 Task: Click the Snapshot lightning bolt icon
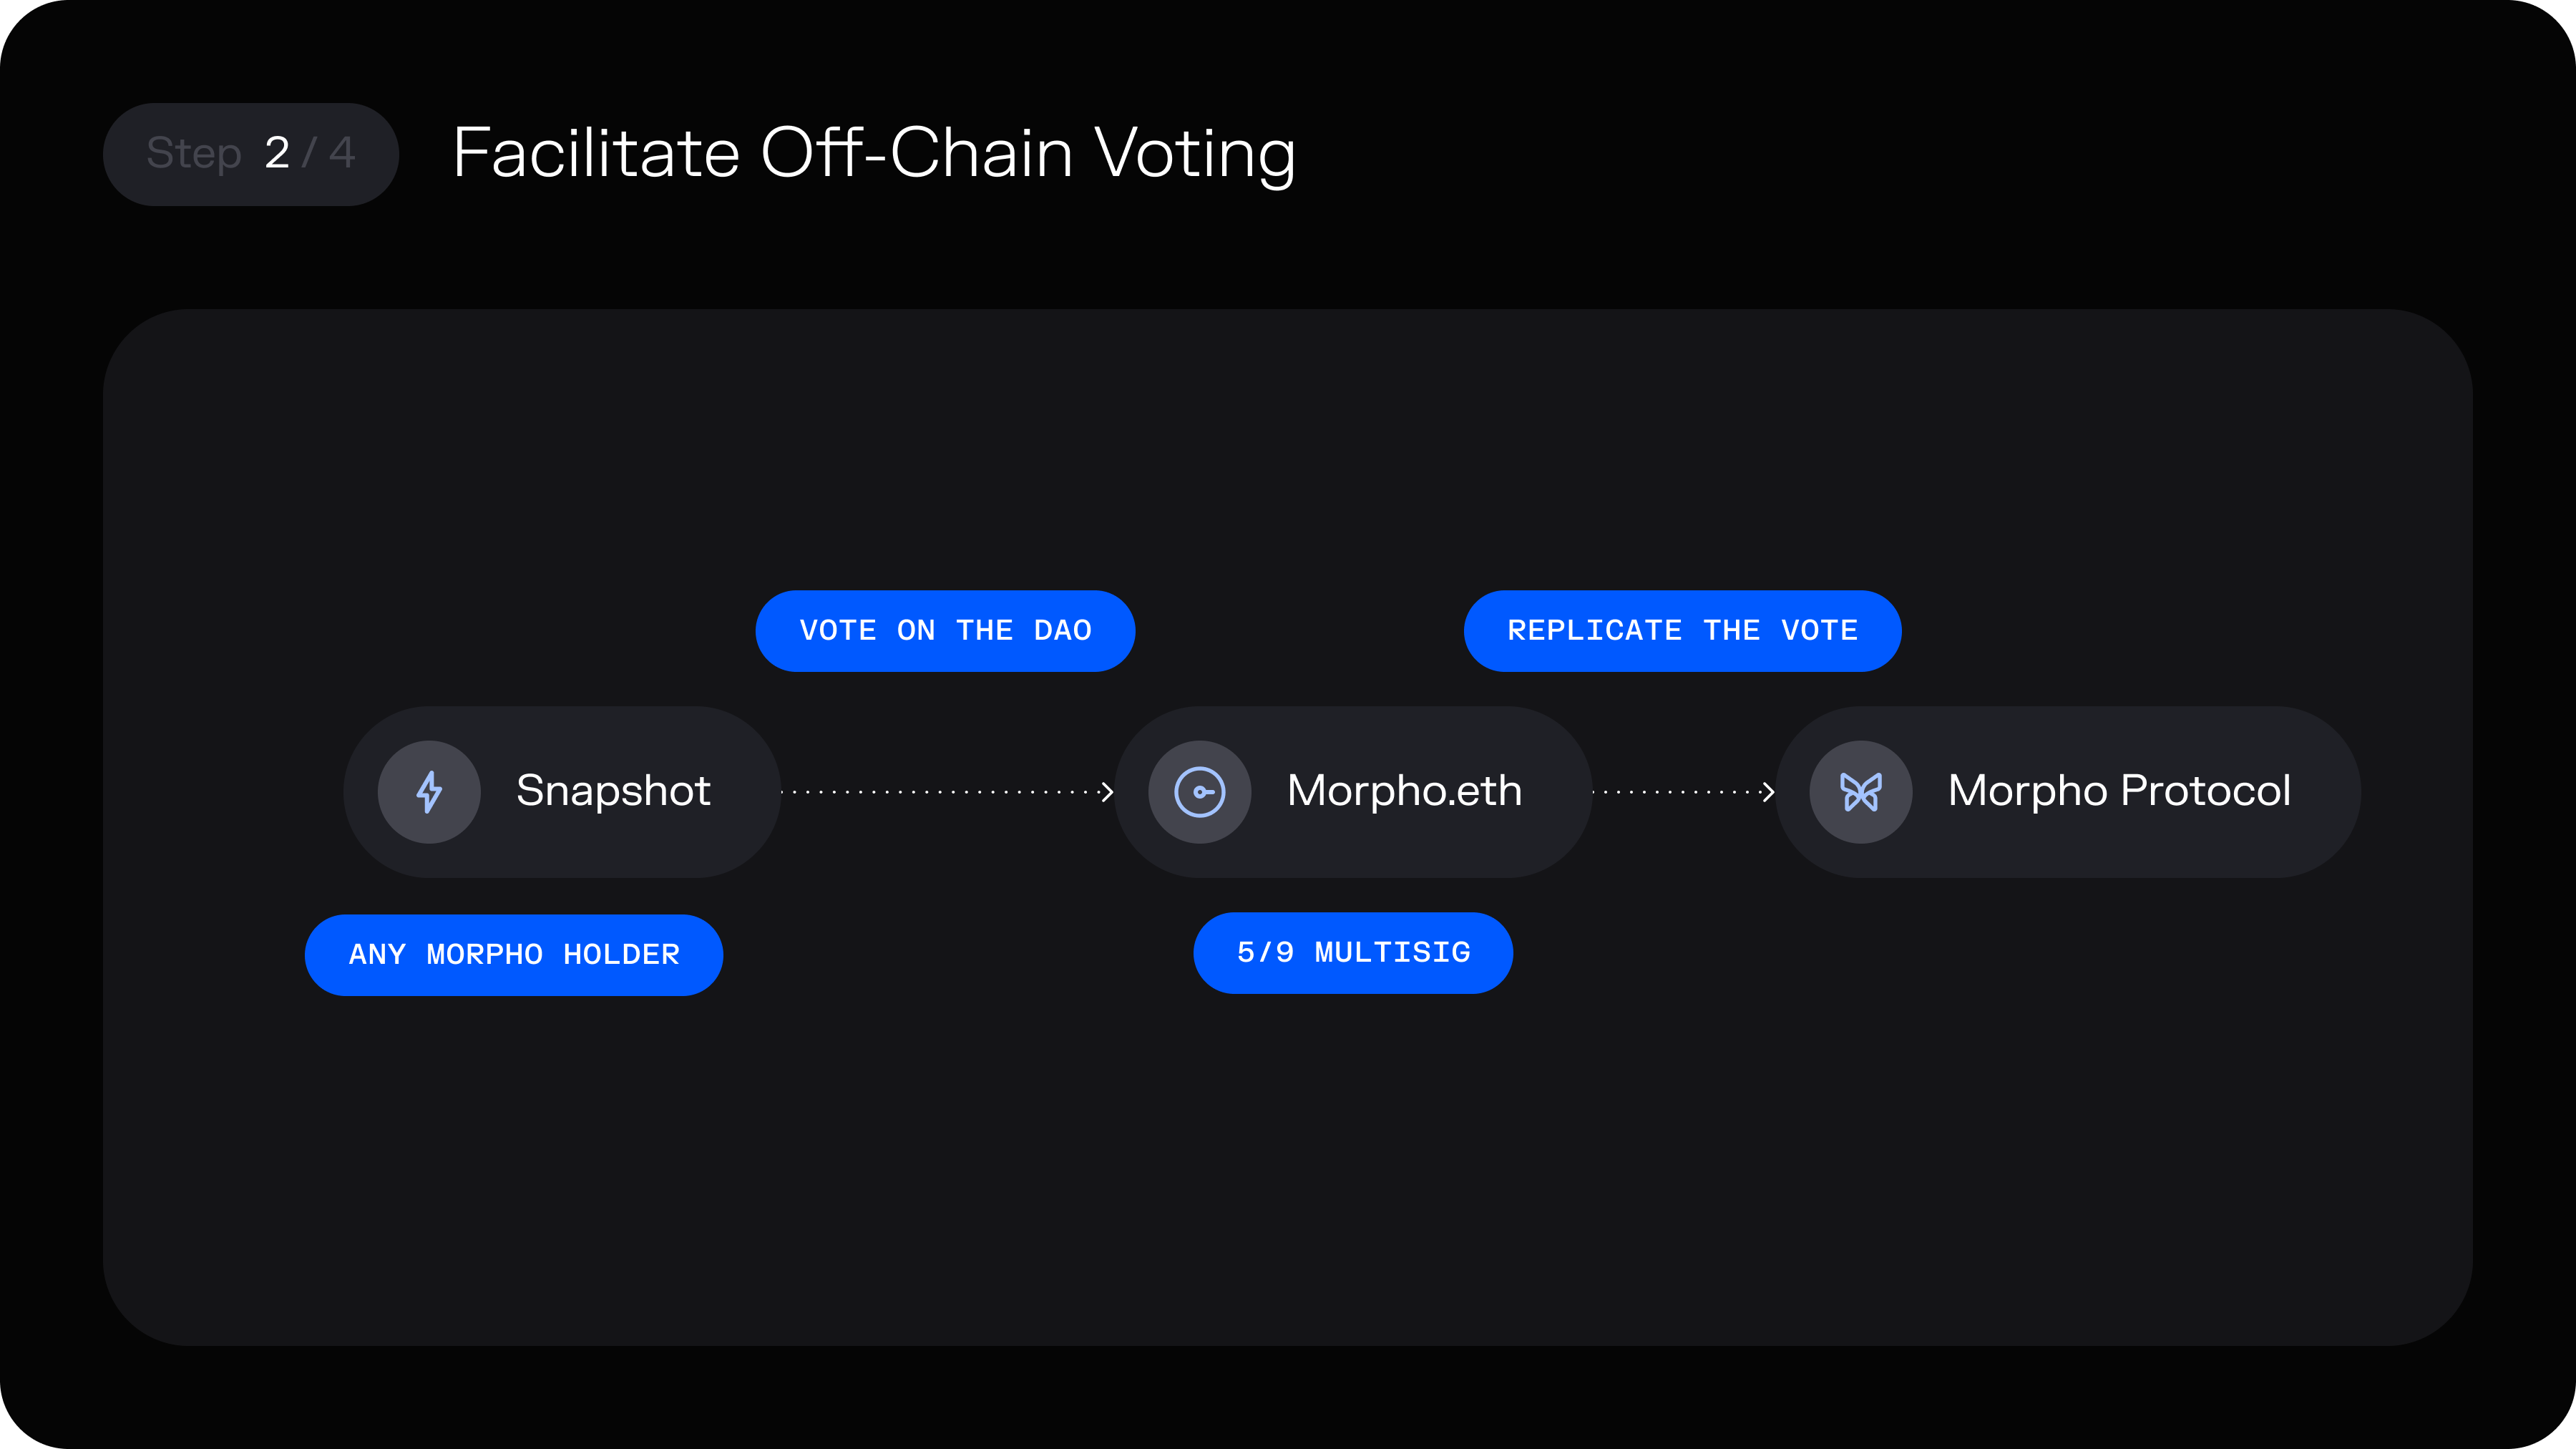click(429, 792)
